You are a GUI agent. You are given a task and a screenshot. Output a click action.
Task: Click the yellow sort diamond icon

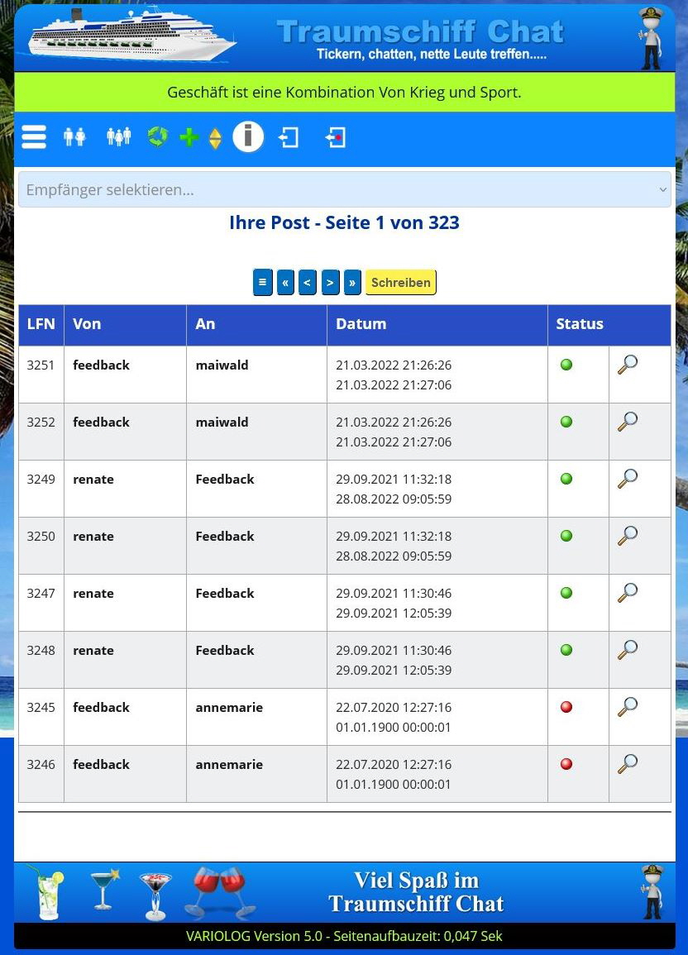pos(215,136)
